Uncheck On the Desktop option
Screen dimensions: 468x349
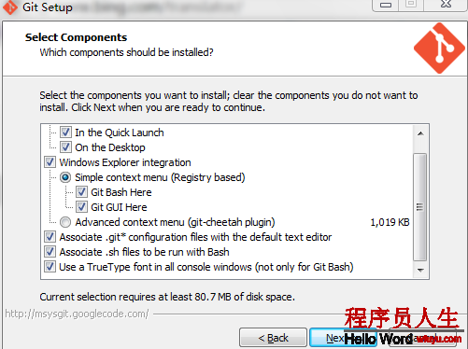(65, 147)
